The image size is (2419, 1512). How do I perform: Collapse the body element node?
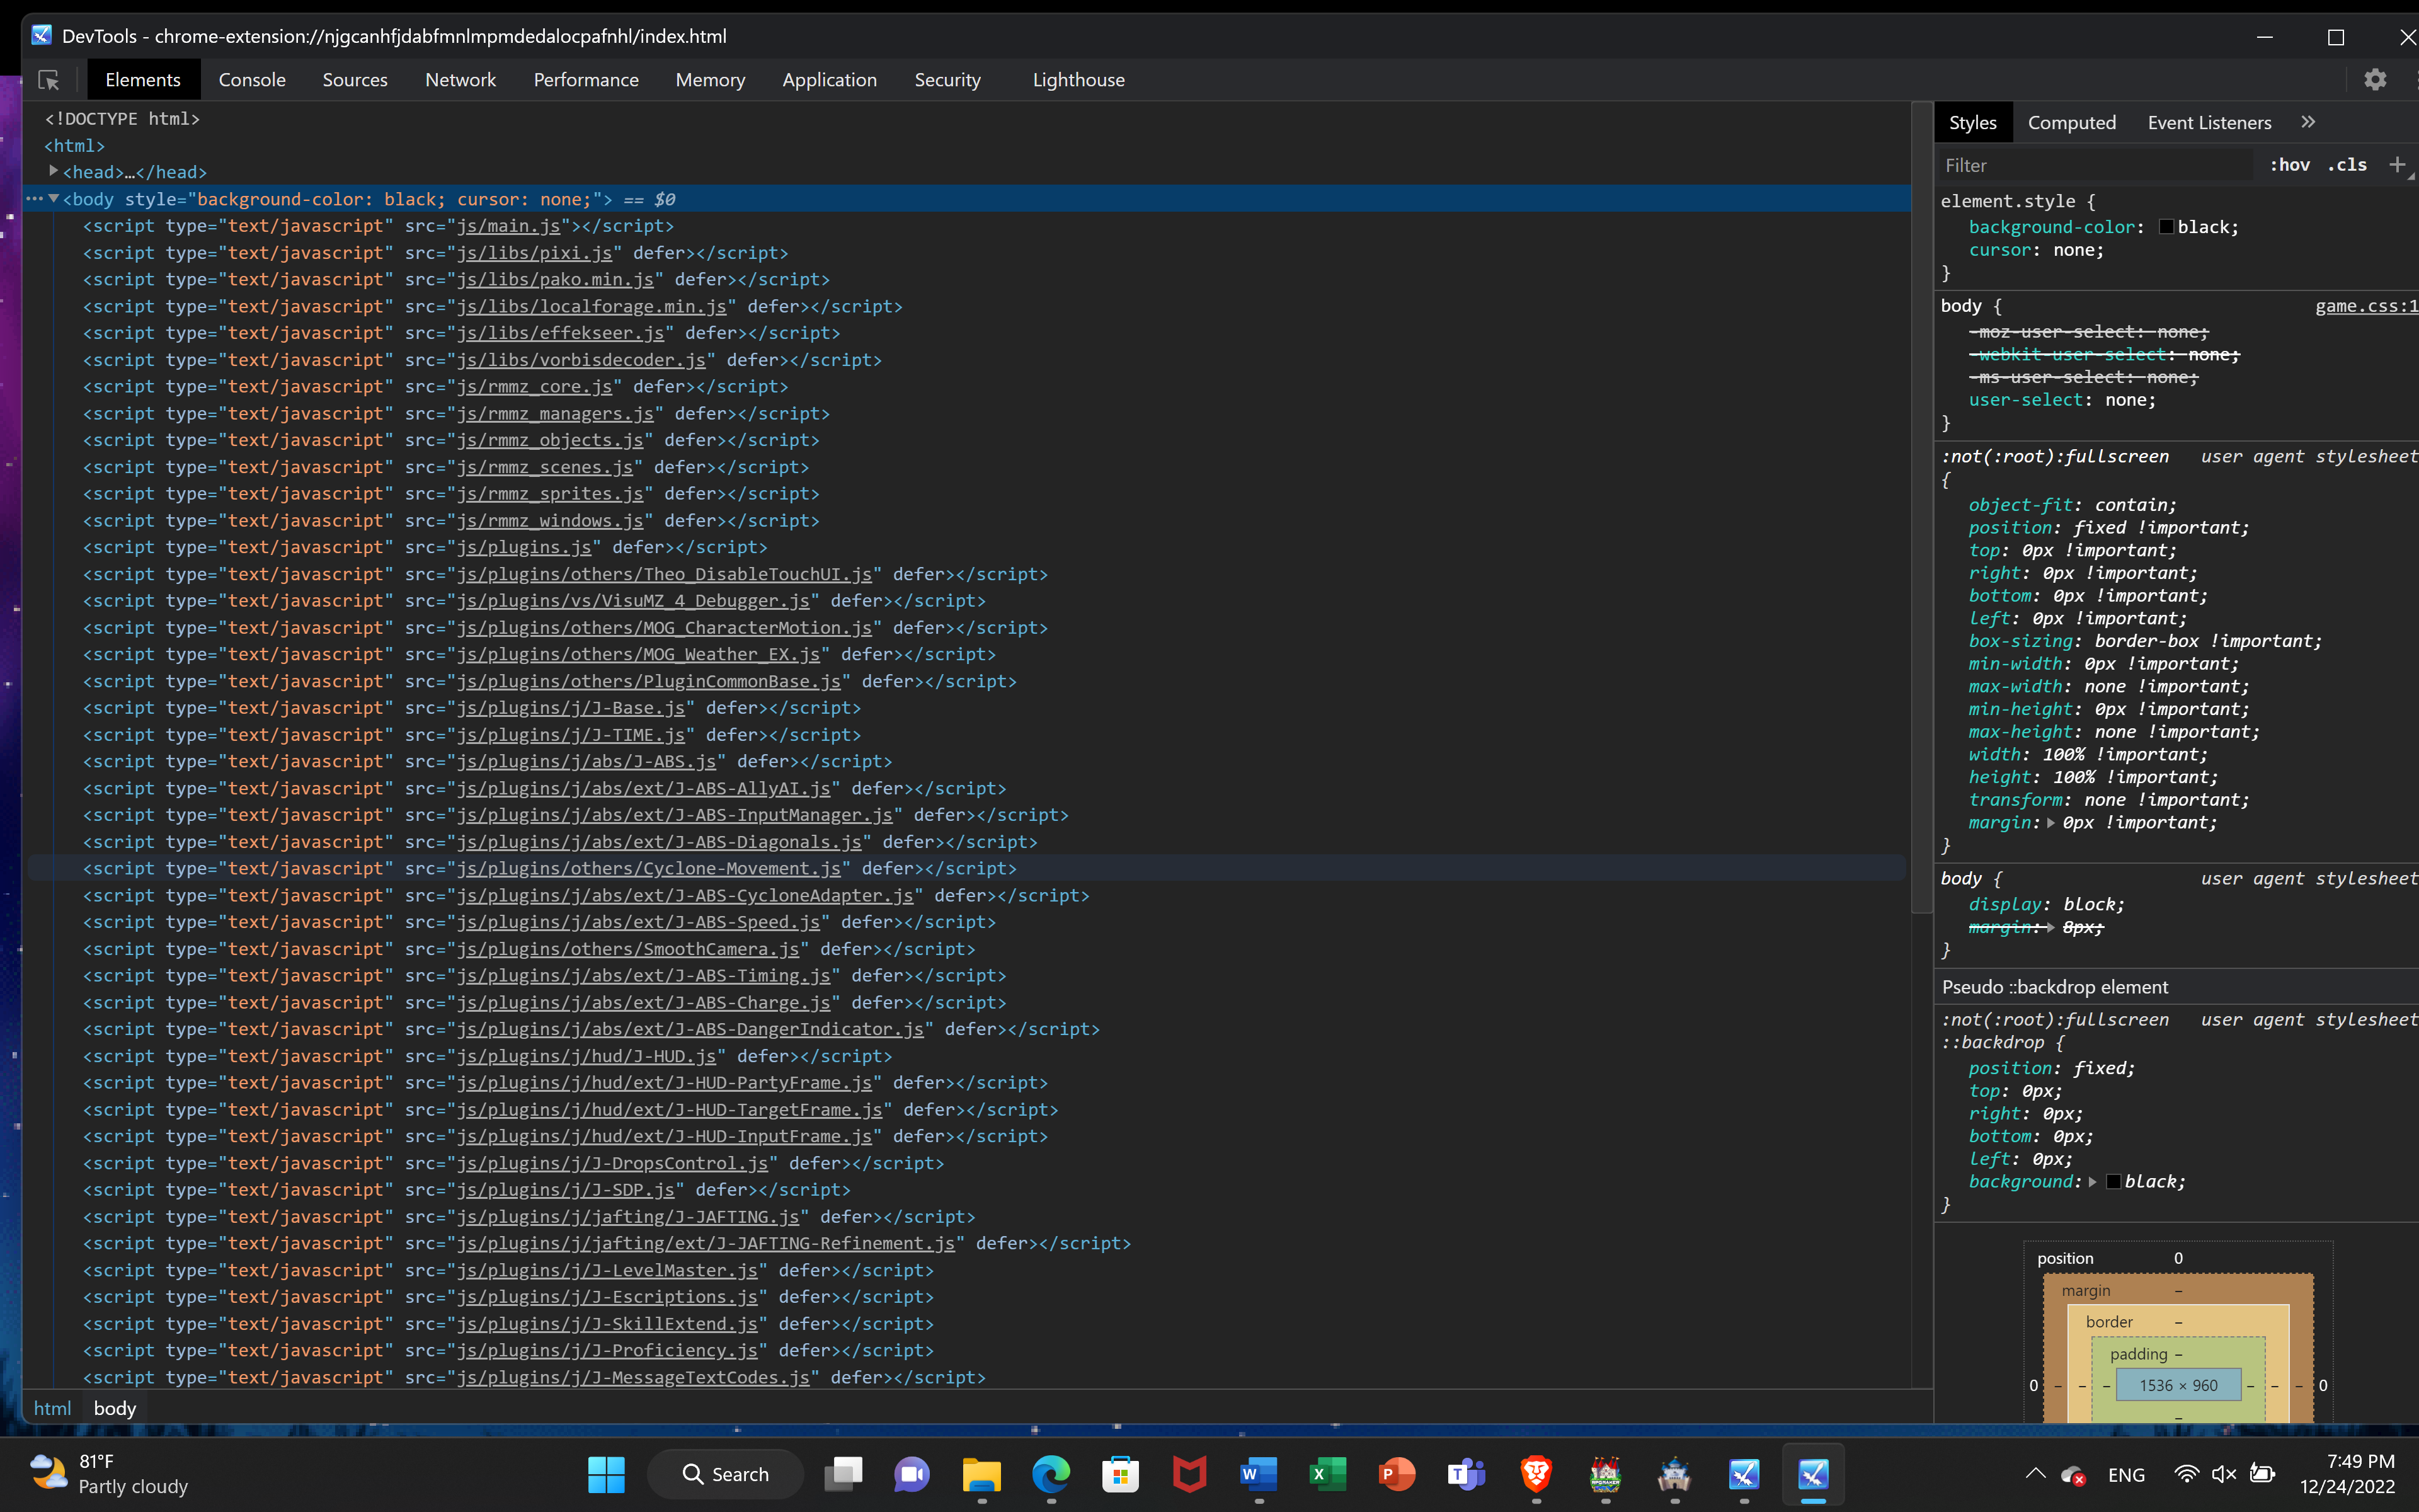53,198
